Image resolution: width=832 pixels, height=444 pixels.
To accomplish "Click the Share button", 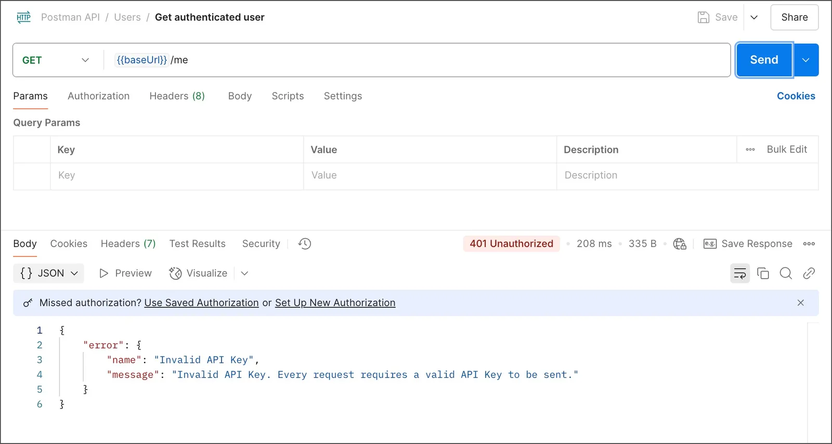I will [x=795, y=17].
